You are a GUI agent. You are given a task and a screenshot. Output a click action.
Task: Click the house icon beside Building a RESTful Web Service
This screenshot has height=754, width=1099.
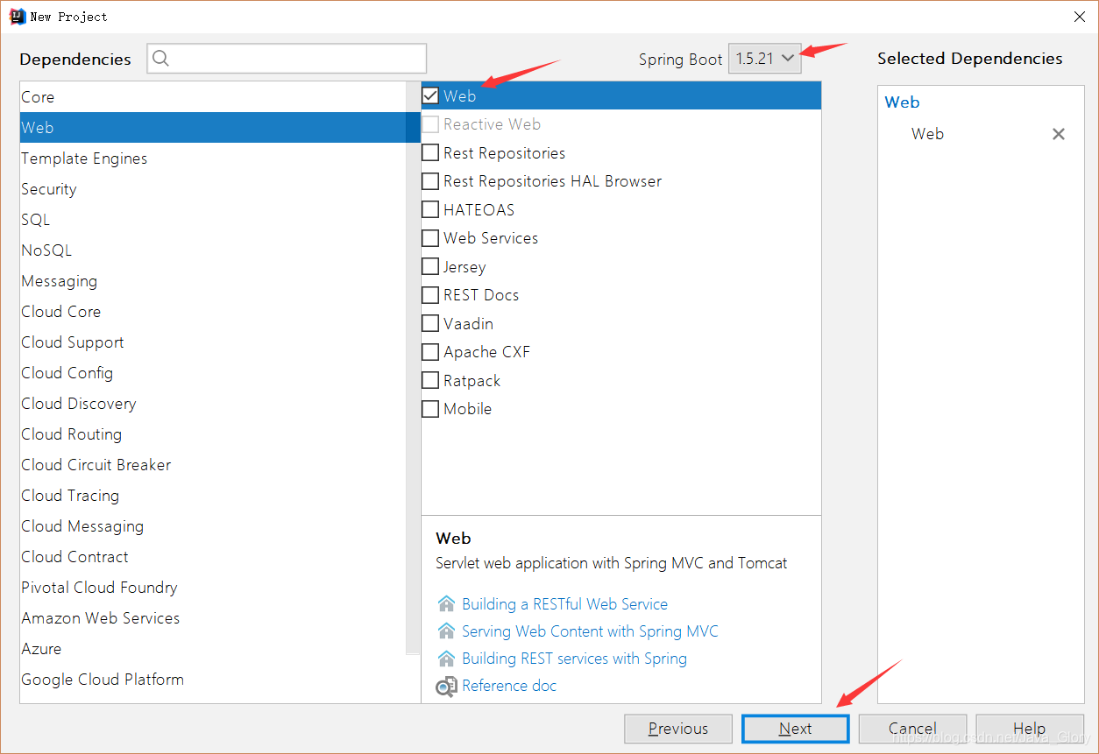coord(447,604)
